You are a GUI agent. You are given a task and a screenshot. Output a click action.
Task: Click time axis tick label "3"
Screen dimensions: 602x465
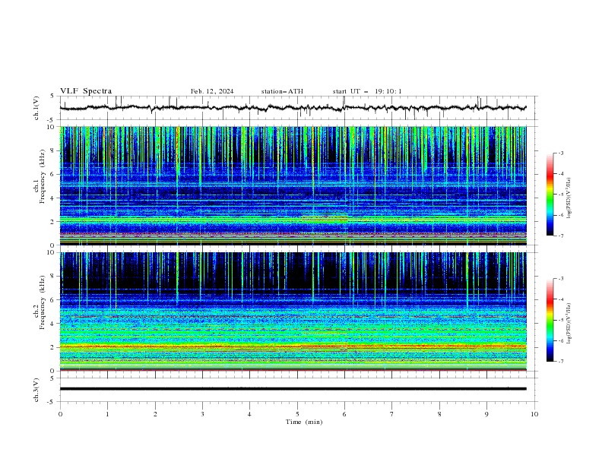click(202, 414)
